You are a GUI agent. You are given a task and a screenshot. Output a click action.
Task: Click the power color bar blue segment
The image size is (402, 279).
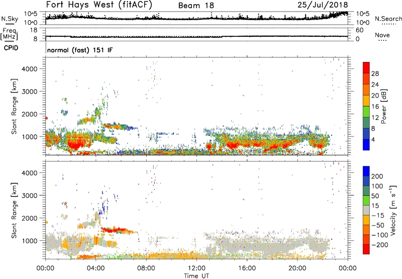coord(366,145)
